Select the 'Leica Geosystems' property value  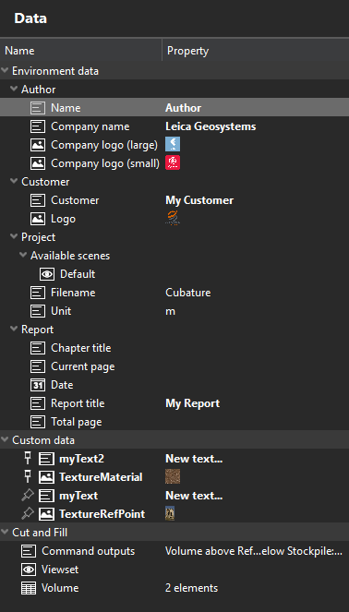[211, 126]
